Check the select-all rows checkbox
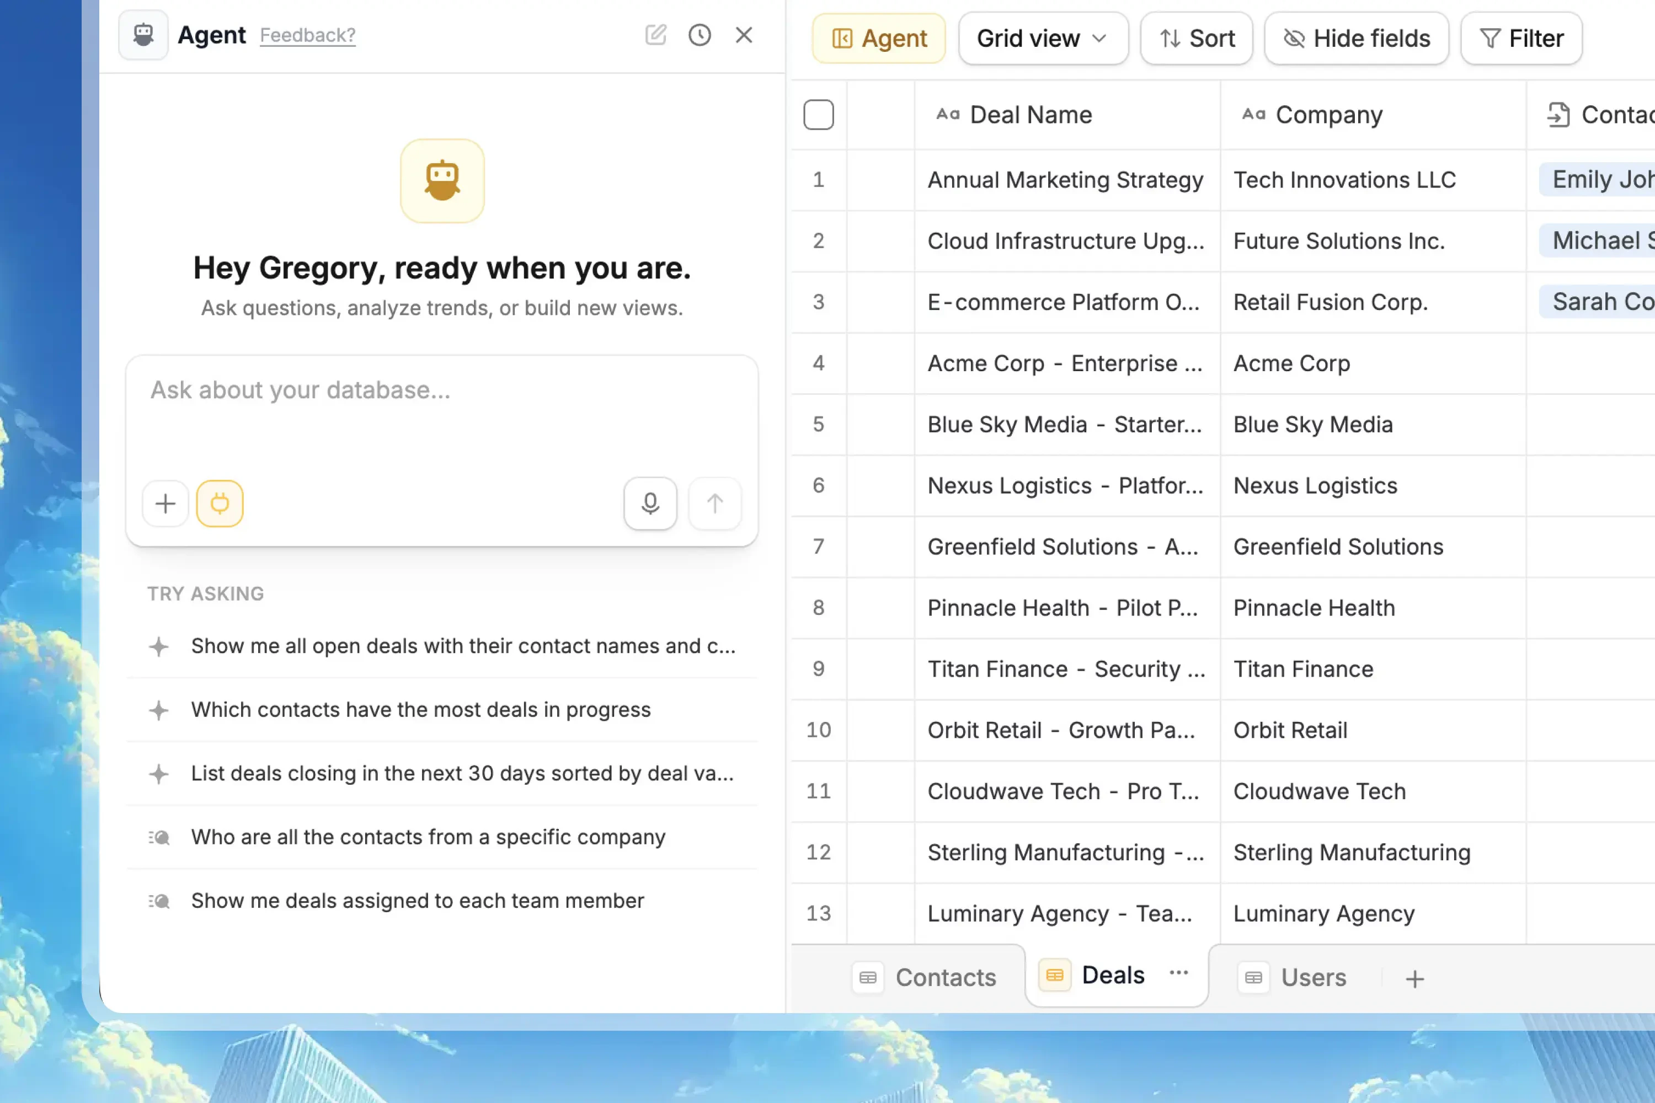 (x=818, y=115)
